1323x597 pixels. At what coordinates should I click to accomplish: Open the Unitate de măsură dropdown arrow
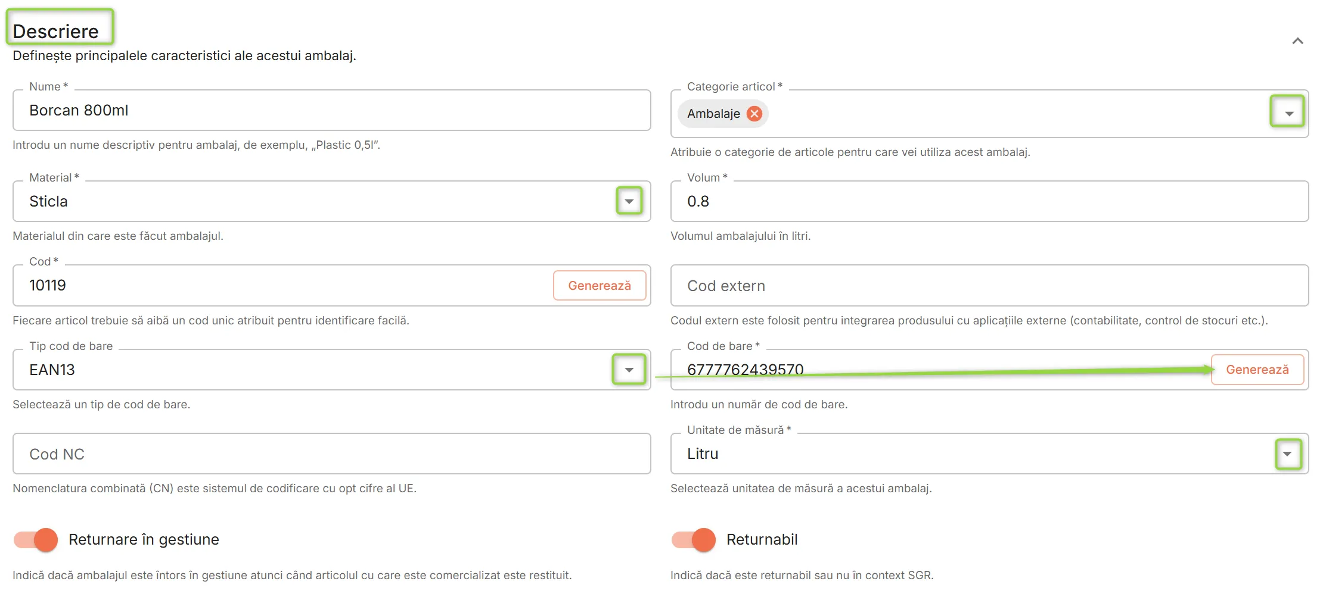[1287, 454]
